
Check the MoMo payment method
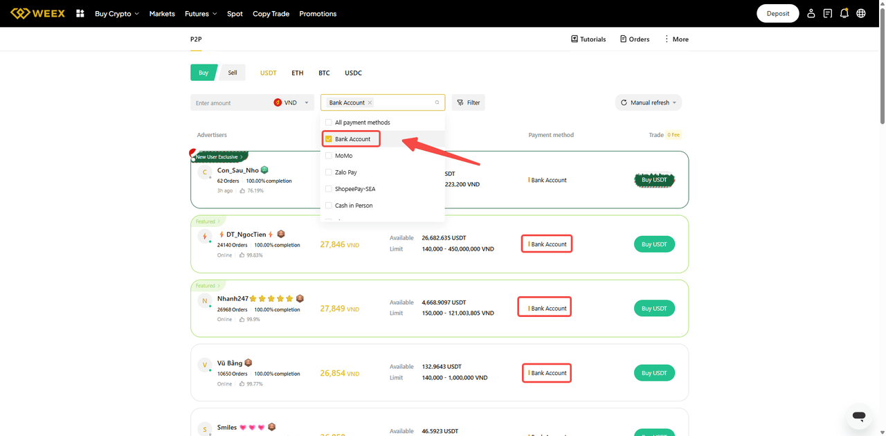coord(329,156)
